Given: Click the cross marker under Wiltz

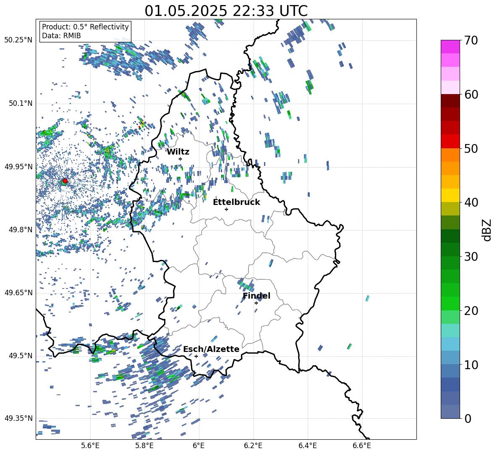Looking at the screenshot, I should [180, 159].
